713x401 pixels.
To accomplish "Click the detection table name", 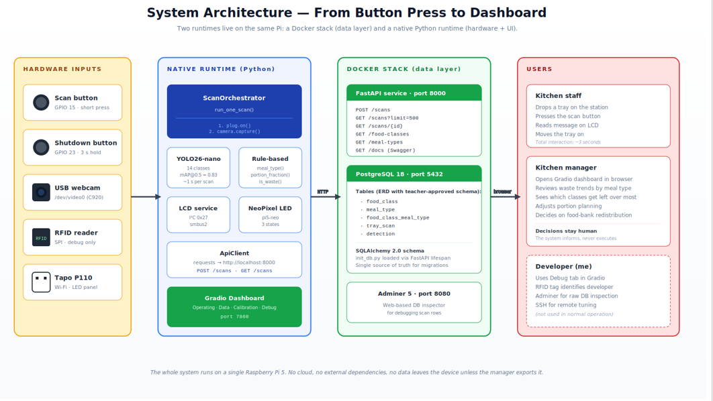I will (381, 234).
